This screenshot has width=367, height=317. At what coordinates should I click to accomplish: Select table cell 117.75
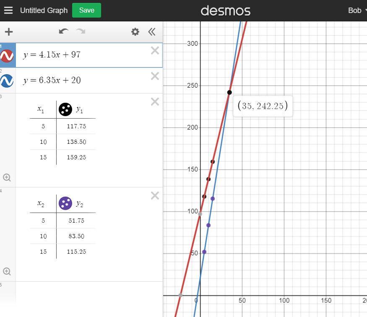click(76, 126)
